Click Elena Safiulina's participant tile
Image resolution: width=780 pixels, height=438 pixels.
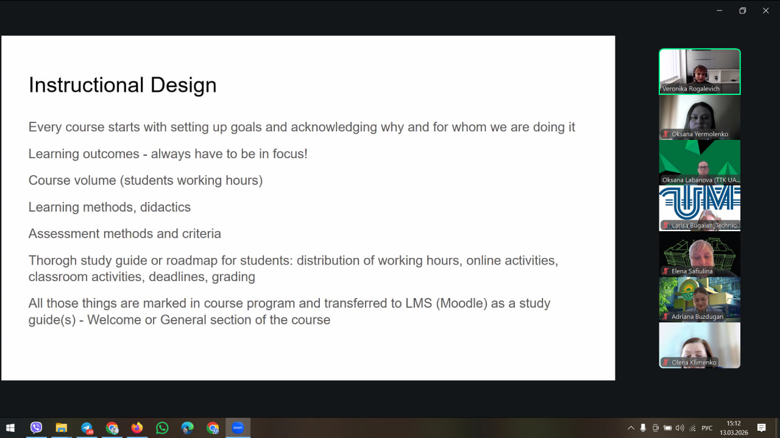[x=700, y=254]
